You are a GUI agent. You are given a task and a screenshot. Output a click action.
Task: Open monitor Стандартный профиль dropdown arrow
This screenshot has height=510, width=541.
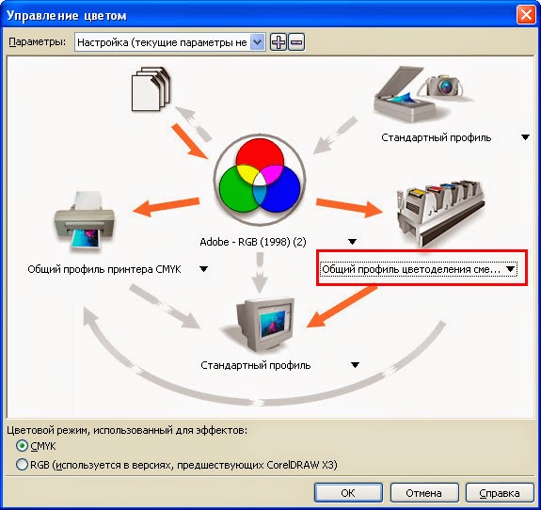(355, 365)
